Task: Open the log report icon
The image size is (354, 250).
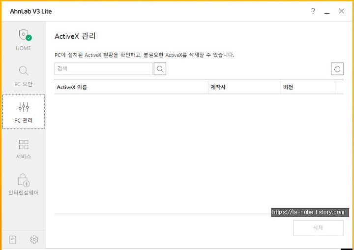Action: point(13,239)
